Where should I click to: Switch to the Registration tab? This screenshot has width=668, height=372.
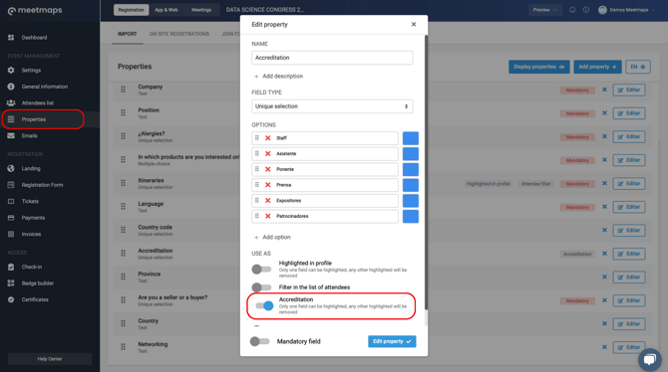132,10
